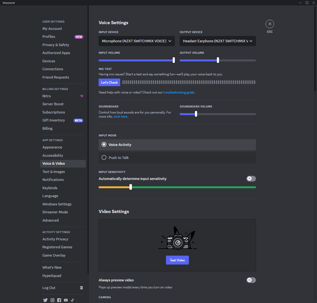
Task: Open Game Overlay settings
Action: click(x=63, y=255)
